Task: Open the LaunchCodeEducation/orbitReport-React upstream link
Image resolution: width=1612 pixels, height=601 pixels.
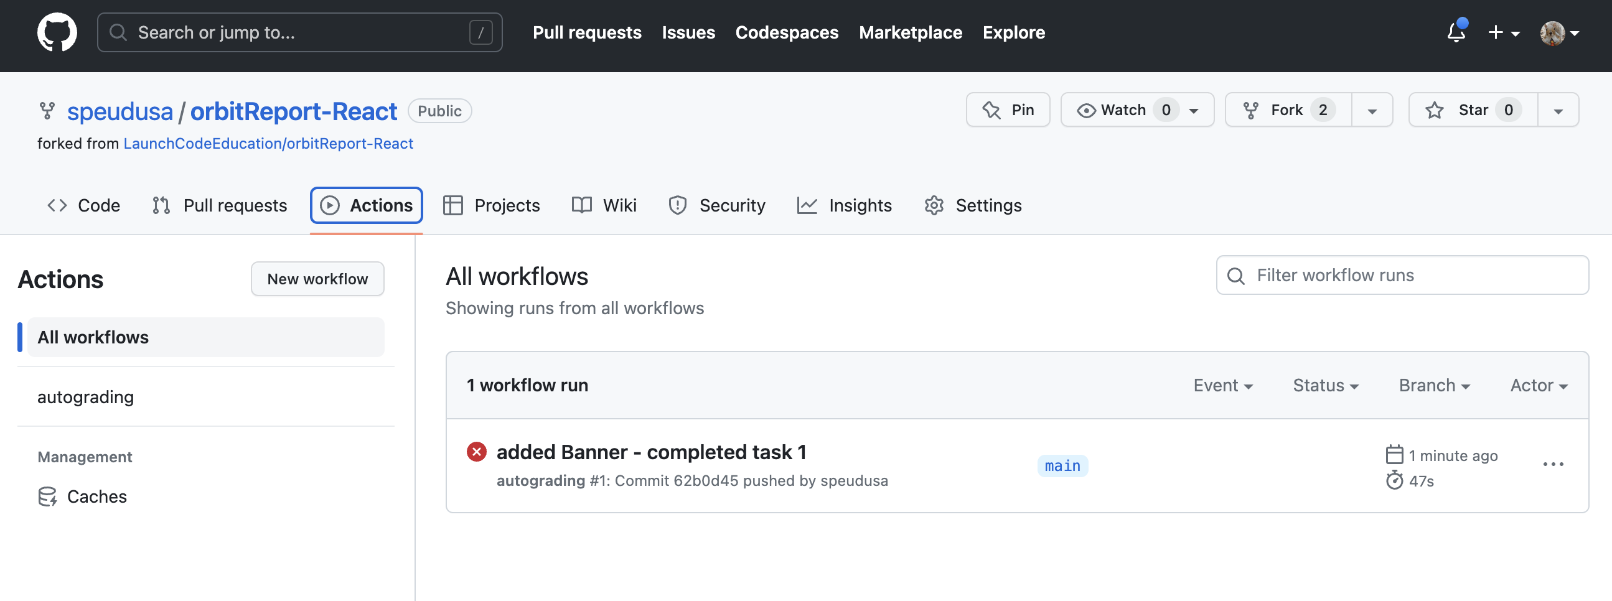Action: [268, 143]
